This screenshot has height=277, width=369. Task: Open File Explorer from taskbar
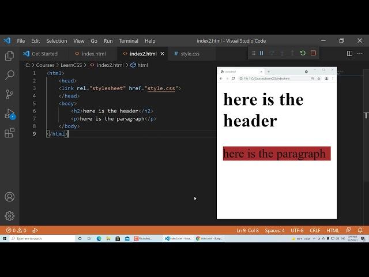[x=108, y=238]
